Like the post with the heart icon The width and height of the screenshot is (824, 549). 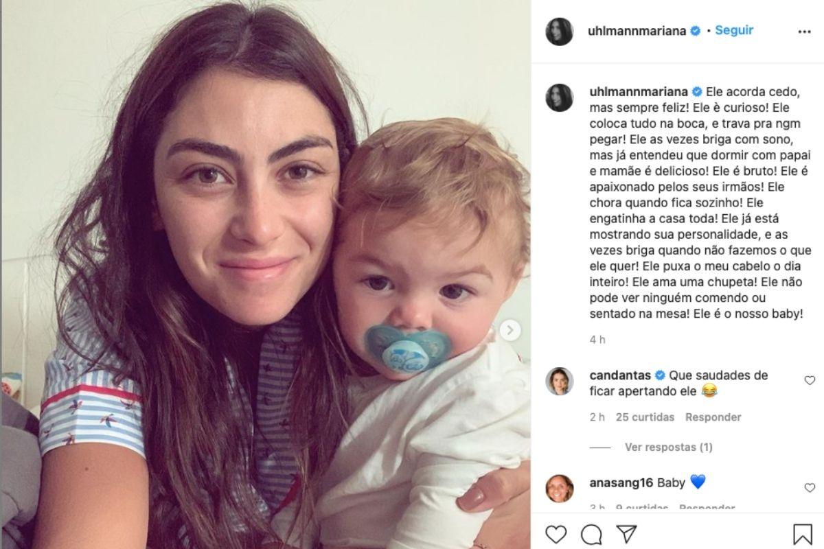click(x=556, y=534)
